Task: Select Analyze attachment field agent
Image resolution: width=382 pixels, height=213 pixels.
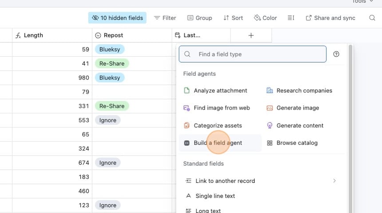Action: (x=220, y=91)
